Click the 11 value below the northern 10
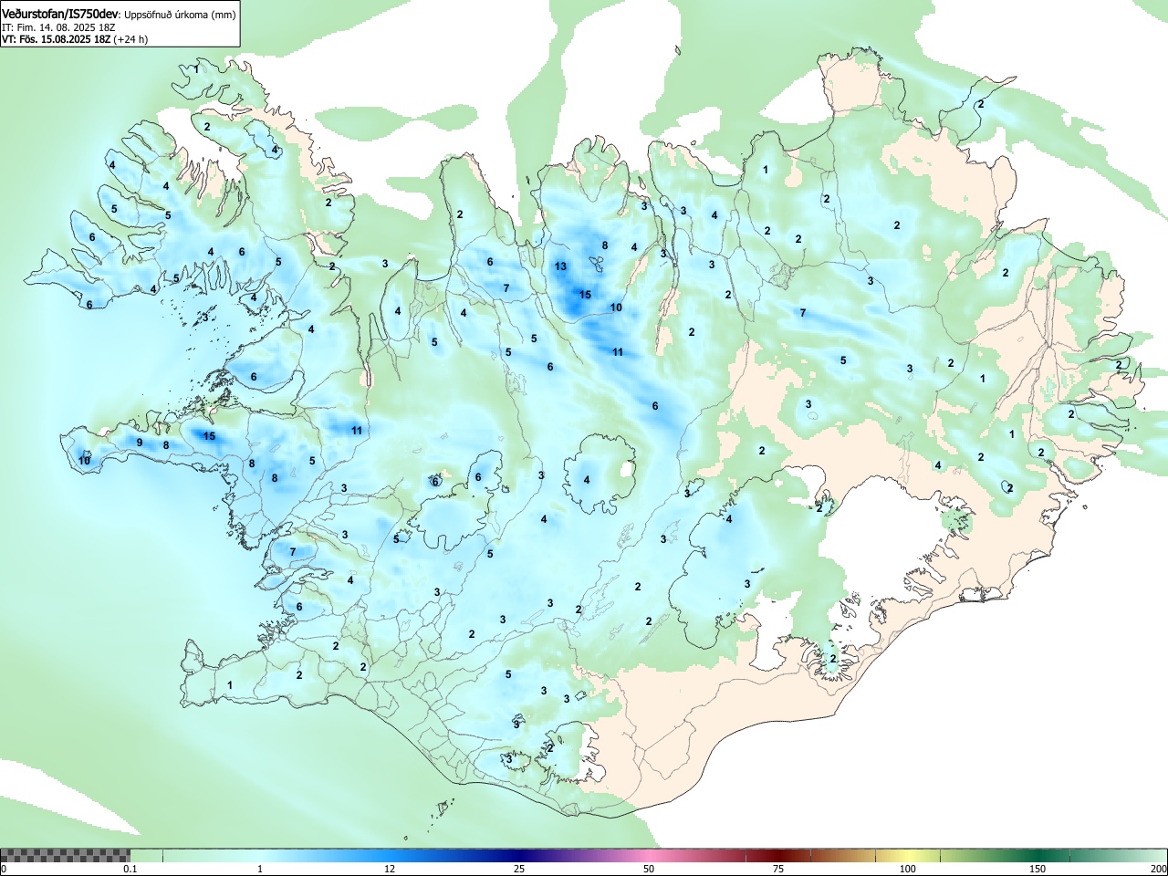Viewport: 1168px width, 876px height. (x=618, y=352)
